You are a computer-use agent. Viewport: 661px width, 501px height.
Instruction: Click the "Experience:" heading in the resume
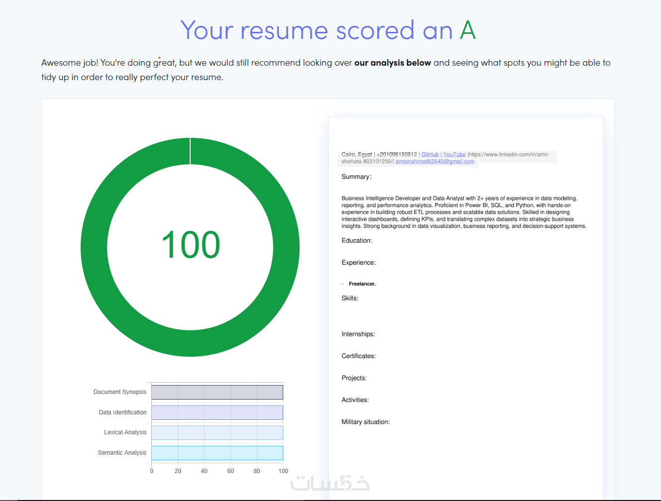point(359,263)
